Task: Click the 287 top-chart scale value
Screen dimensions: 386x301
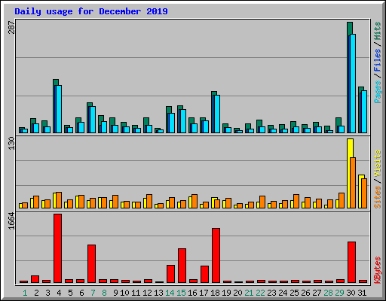Action: click(x=12, y=27)
